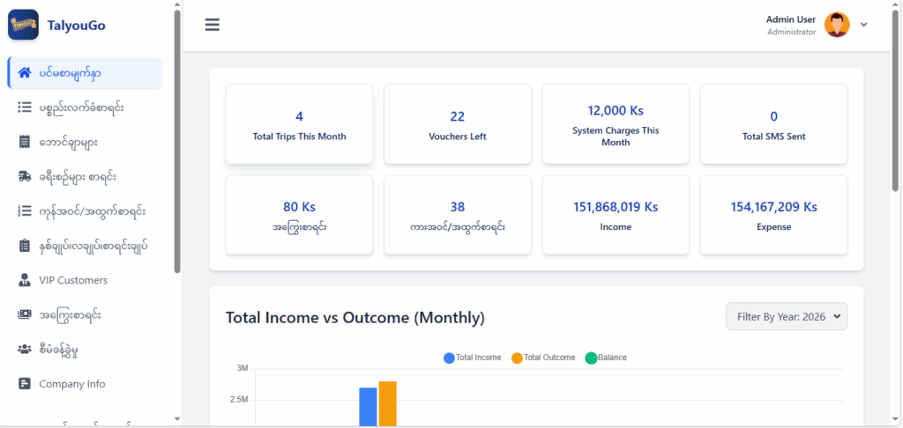This screenshot has height=428, width=903.
Task: Click the money bill icon in sidebar
Action: 25,314
